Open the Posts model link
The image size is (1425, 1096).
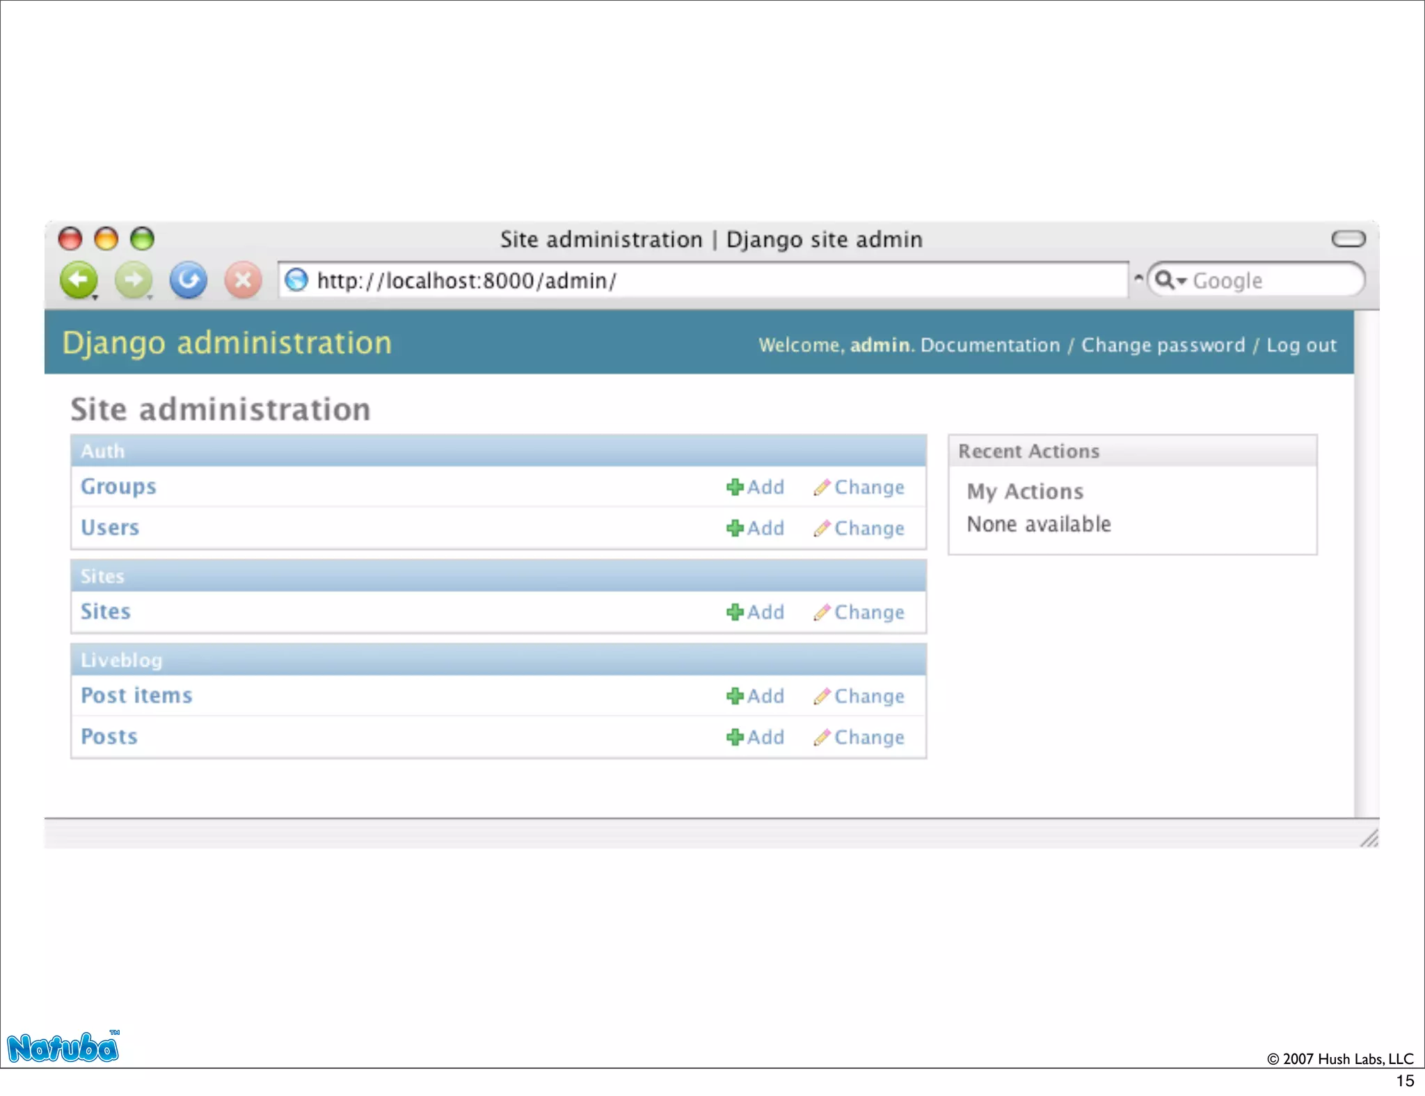(109, 737)
